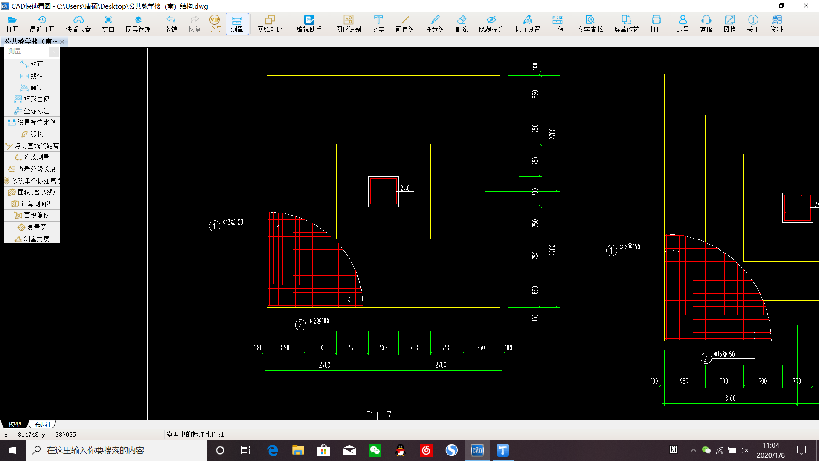
Task: Click the 2Φ8 column annotation
Action: pos(405,188)
